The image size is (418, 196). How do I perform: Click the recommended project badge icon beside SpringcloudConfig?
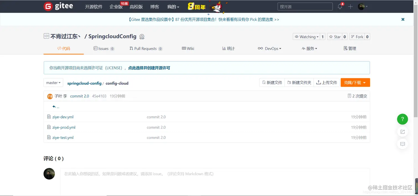pos(142,37)
